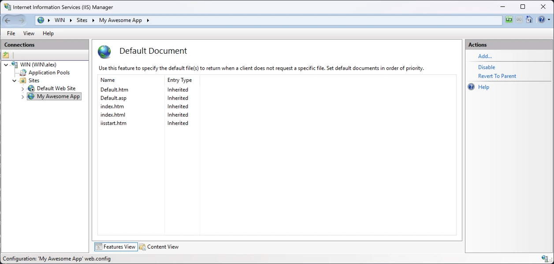Select My Awesome App in the tree
The image size is (554, 264).
click(x=58, y=96)
